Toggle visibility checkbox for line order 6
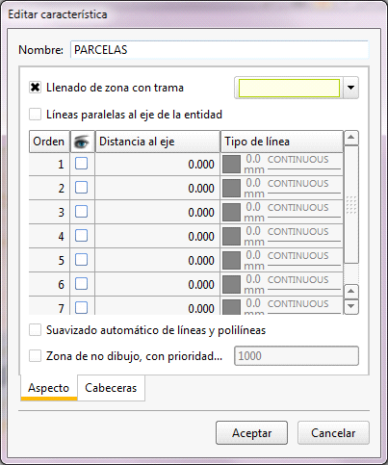Image resolution: width=388 pixels, height=465 pixels. pos(81,284)
